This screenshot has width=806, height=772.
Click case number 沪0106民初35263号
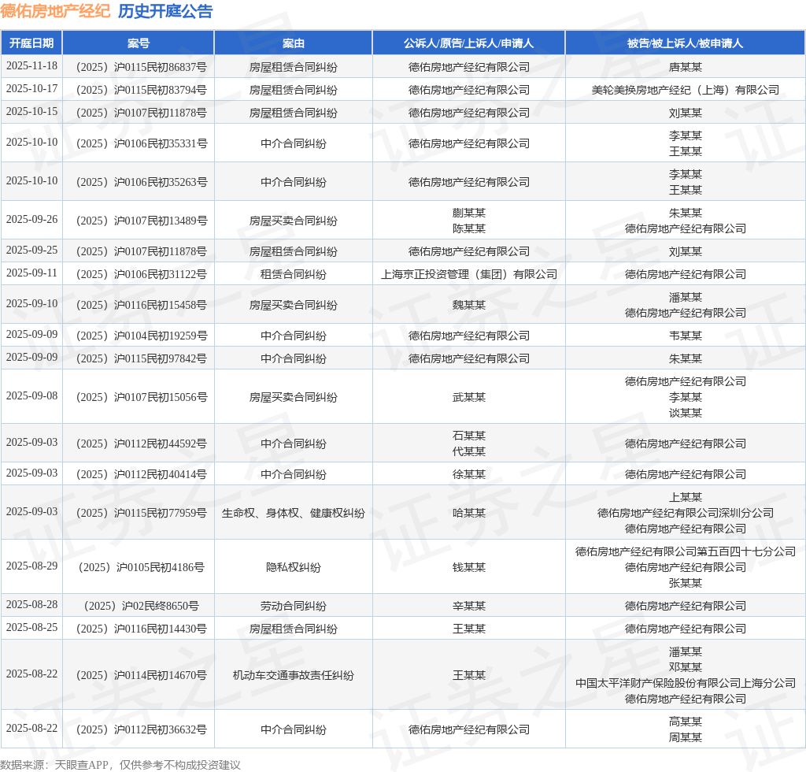pyautogui.click(x=142, y=182)
